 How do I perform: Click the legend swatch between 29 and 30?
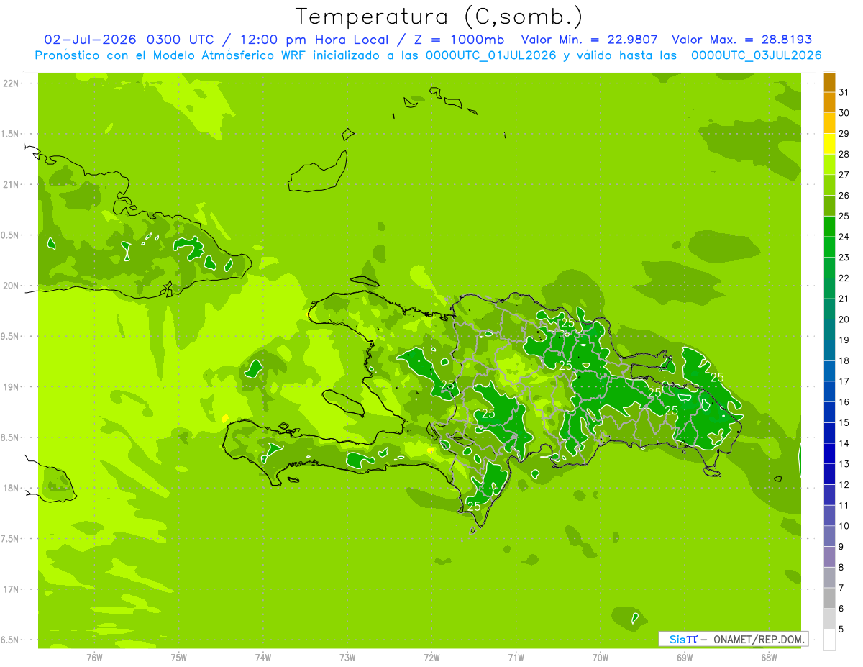tap(829, 123)
